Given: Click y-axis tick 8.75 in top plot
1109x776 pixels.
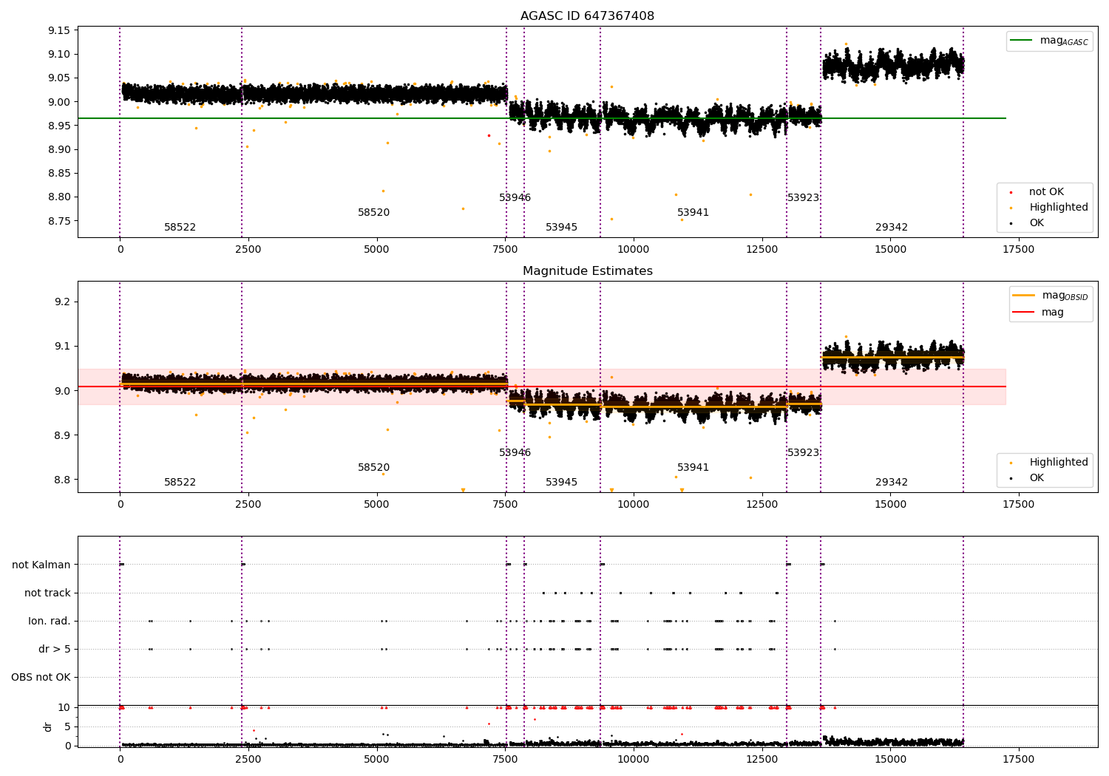Looking at the screenshot, I should [x=59, y=221].
